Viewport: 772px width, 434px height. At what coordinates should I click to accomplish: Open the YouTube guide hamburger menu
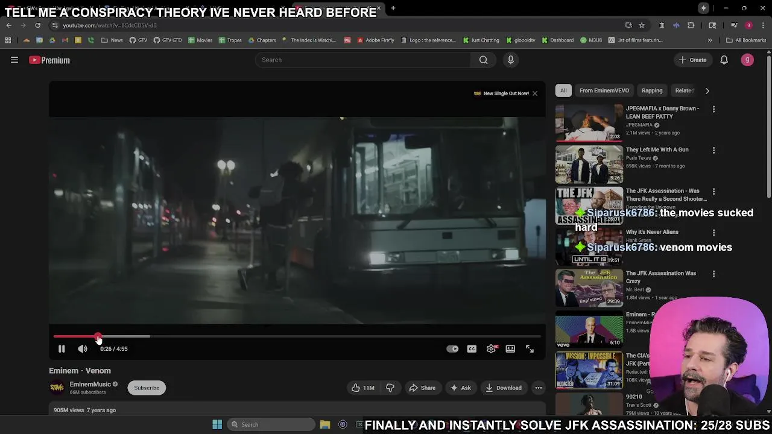tap(14, 60)
